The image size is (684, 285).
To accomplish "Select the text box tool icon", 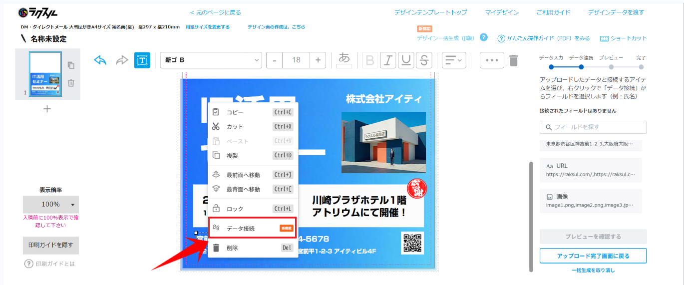I will [142, 60].
